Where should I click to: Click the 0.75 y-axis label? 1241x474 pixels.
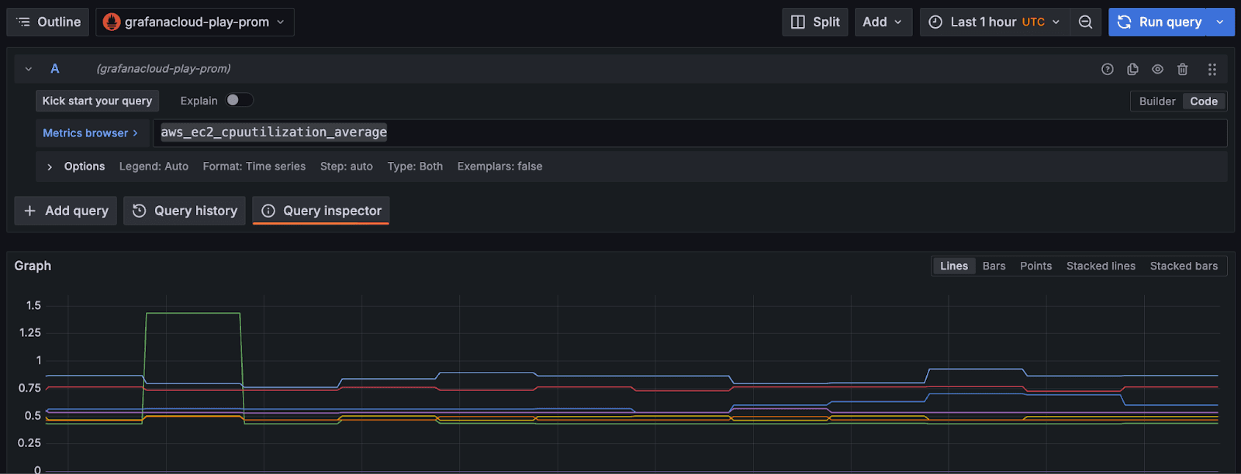tap(29, 388)
